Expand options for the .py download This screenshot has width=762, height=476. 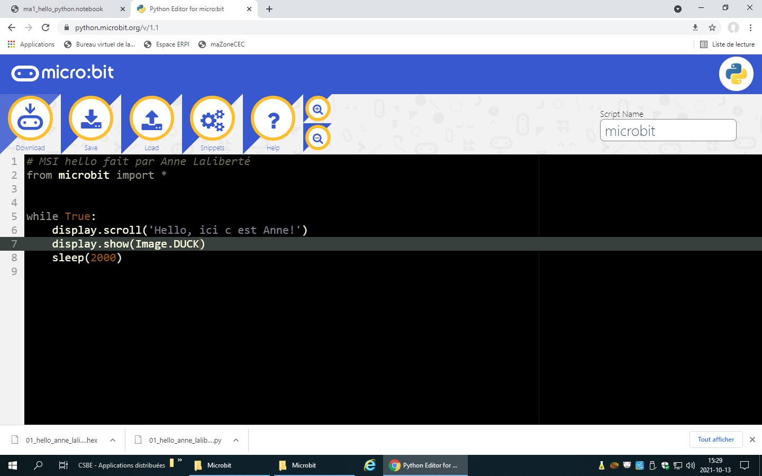coord(236,440)
